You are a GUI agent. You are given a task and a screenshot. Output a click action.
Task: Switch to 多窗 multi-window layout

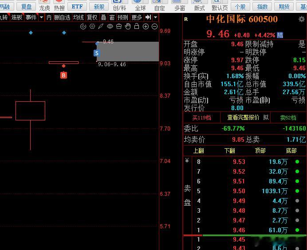click(x=180, y=6)
